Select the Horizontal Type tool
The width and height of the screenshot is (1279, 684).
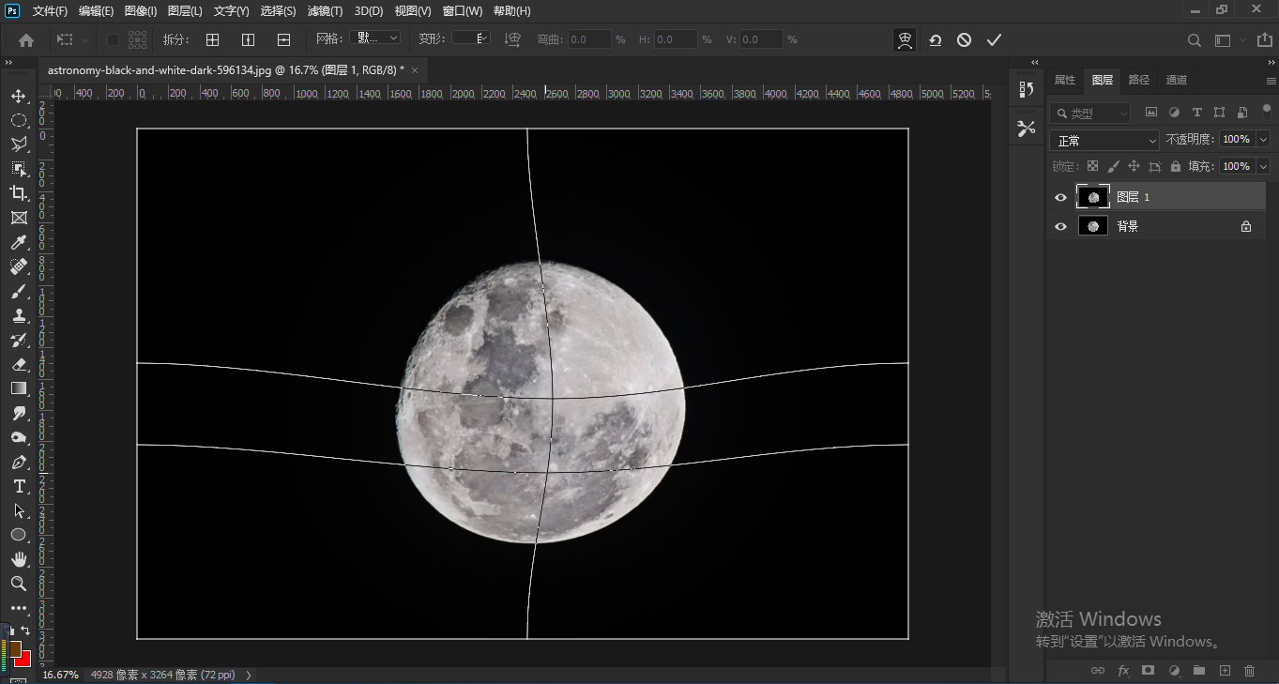point(19,486)
